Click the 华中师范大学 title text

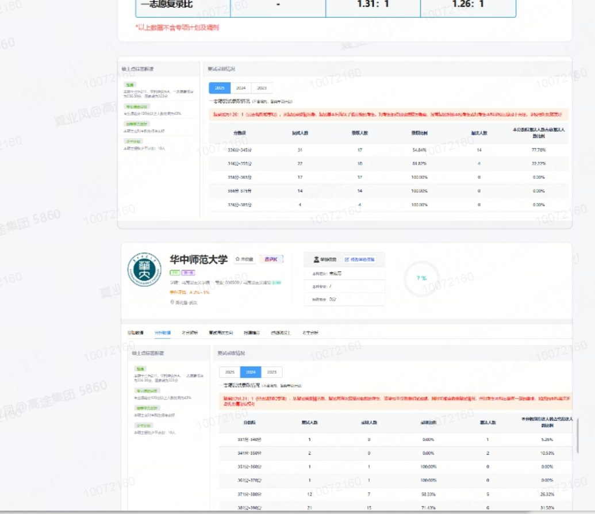(198, 260)
